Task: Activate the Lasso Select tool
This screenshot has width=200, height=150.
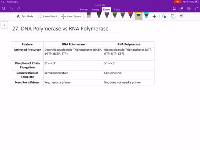Action: (x=47, y=16)
